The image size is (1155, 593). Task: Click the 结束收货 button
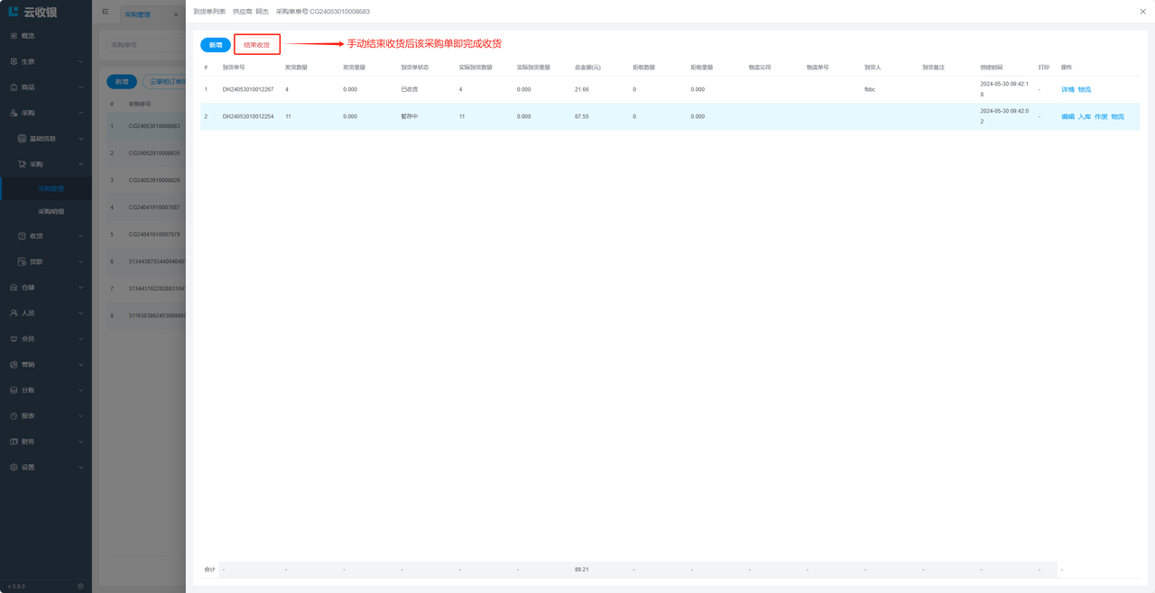click(x=257, y=44)
